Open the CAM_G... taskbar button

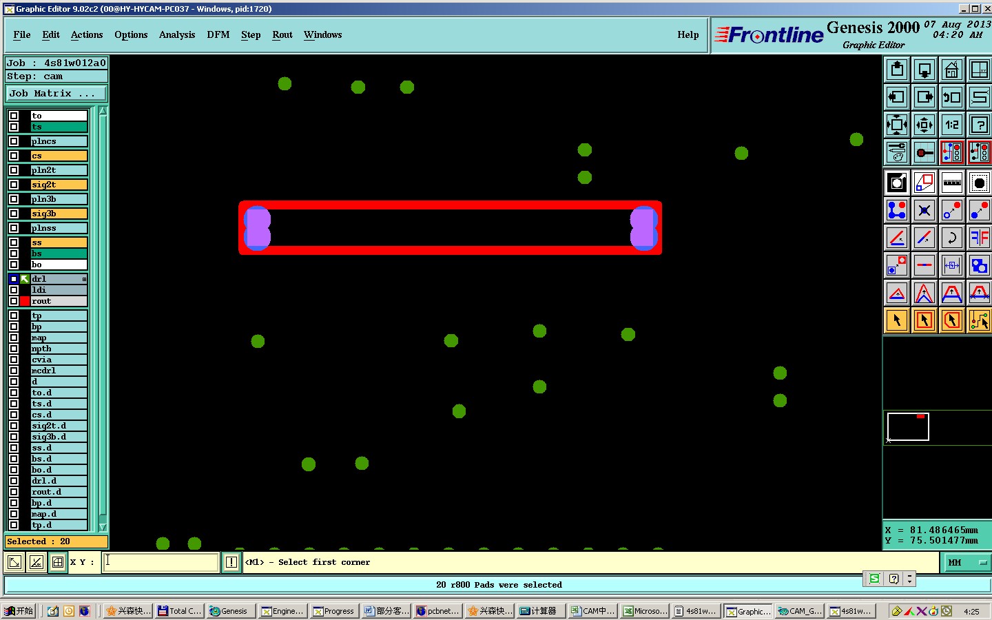click(800, 611)
